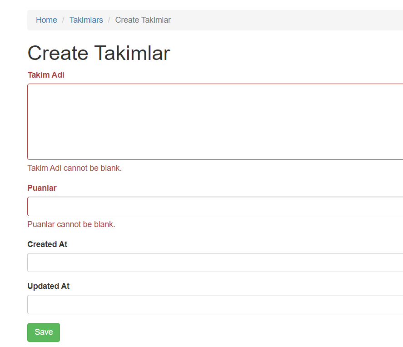The image size is (403, 347).
Task: Click the Home breadcrumb link
Action: tap(46, 20)
